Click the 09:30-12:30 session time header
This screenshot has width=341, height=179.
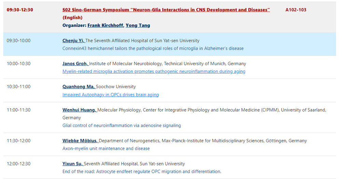coord(20,10)
